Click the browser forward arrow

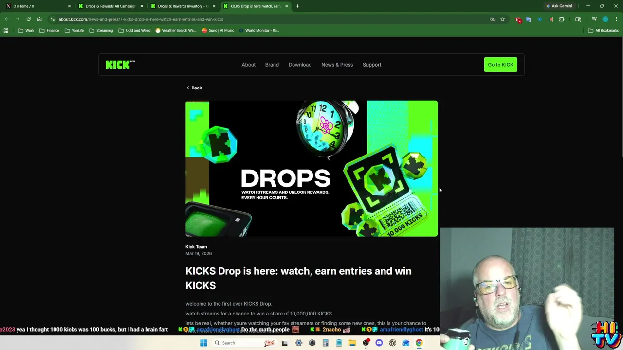tap(17, 19)
